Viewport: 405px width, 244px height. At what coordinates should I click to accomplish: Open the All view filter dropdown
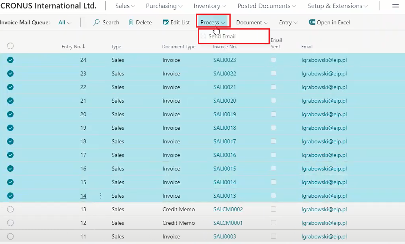[x=65, y=22]
